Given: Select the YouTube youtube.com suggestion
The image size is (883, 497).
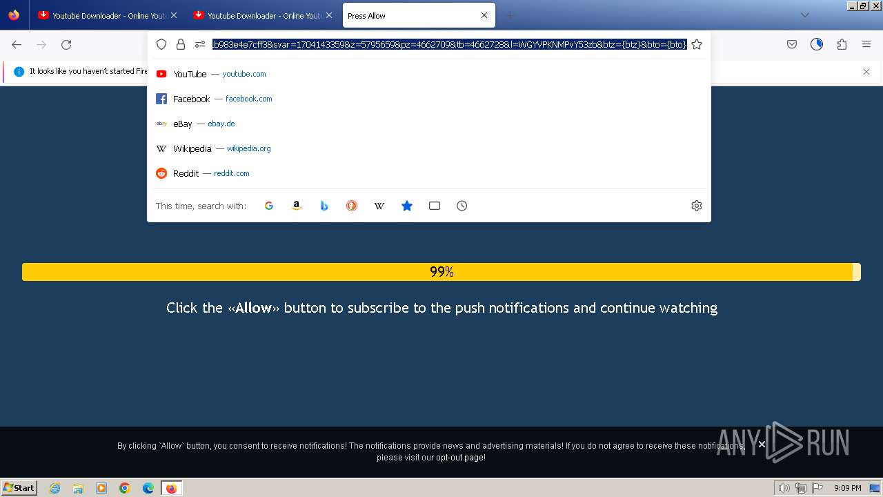Looking at the screenshot, I should tap(429, 74).
